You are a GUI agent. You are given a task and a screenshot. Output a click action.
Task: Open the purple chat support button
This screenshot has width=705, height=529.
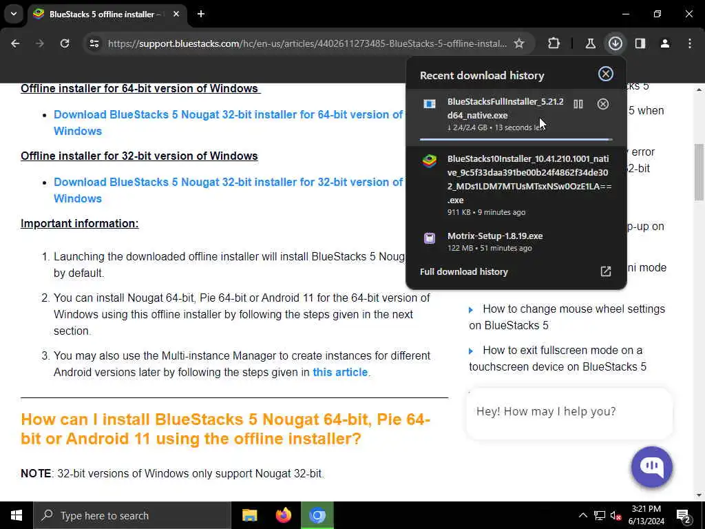651,466
